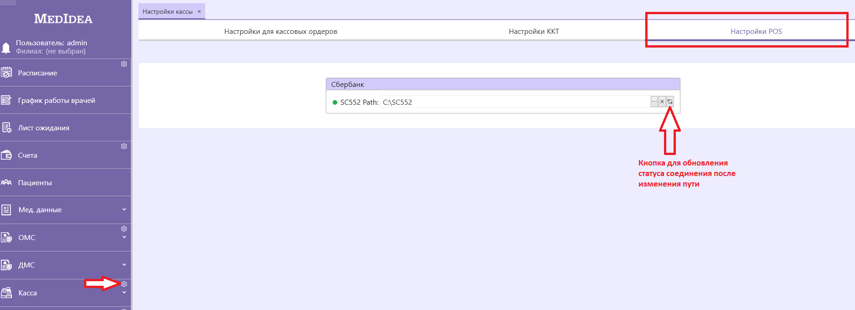Click the График работы врачей icon
Image resolution: width=855 pixels, height=310 pixels.
[x=6, y=100]
